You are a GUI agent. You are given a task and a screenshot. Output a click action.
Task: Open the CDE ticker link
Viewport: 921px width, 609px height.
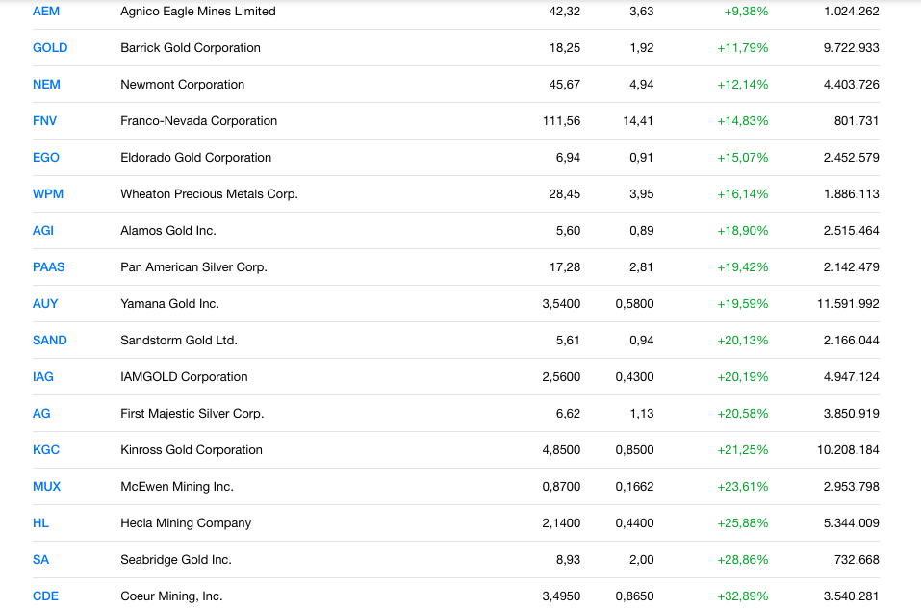pyautogui.click(x=45, y=596)
